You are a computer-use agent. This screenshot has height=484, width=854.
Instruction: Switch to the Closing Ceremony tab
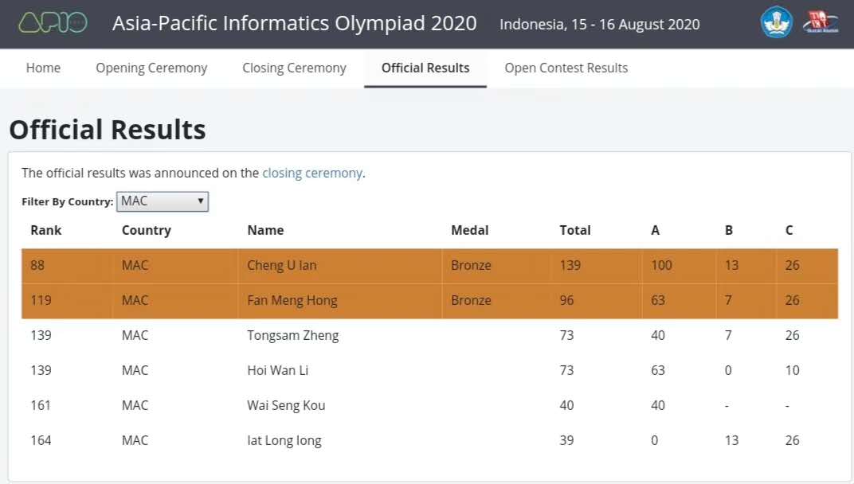pyautogui.click(x=294, y=68)
